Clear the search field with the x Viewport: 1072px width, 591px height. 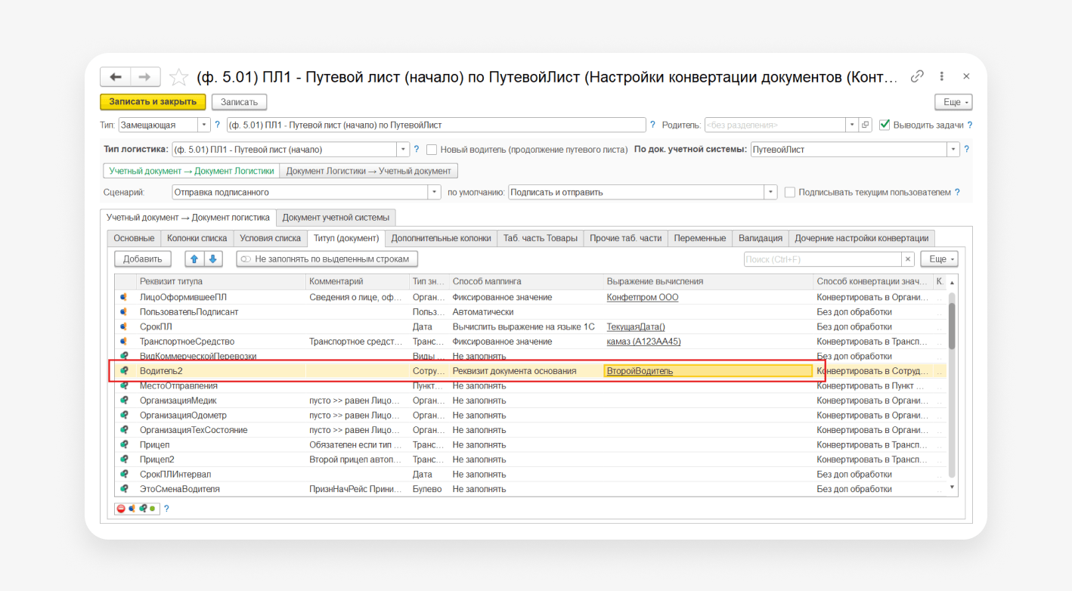[908, 259]
